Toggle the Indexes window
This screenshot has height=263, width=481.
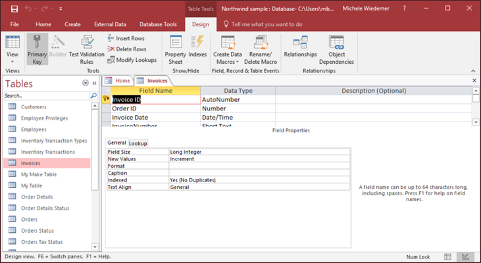pos(197,47)
